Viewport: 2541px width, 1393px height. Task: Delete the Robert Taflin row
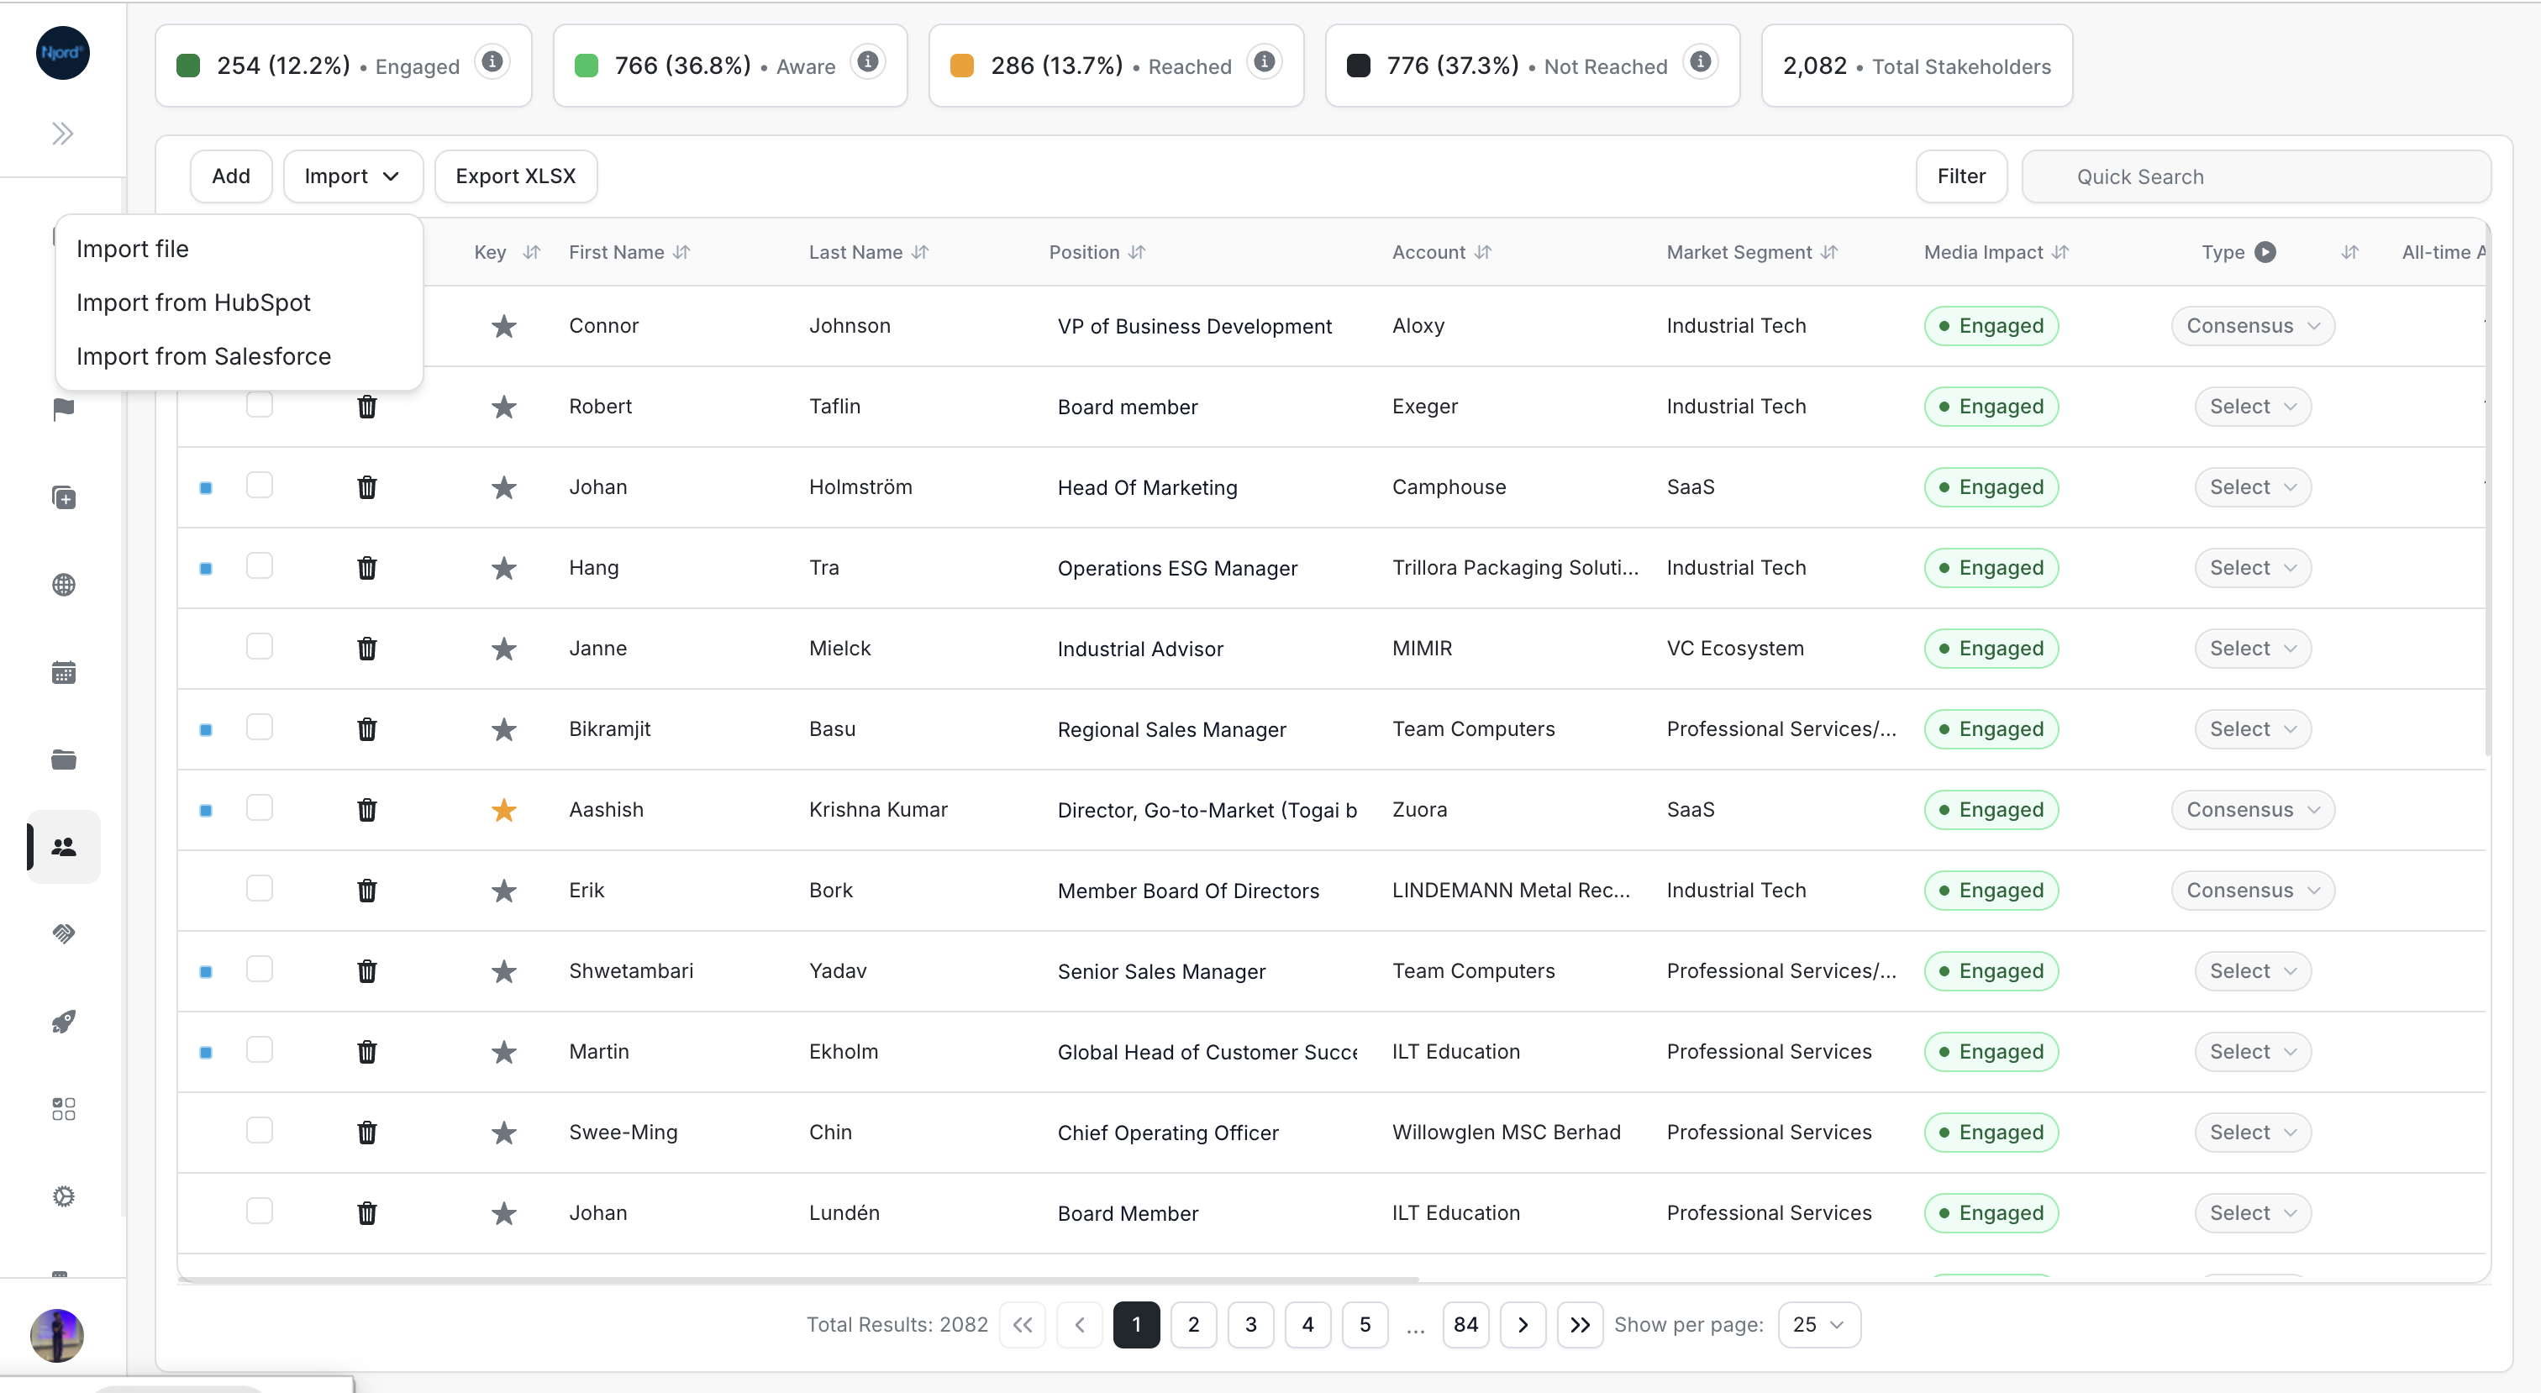(367, 407)
